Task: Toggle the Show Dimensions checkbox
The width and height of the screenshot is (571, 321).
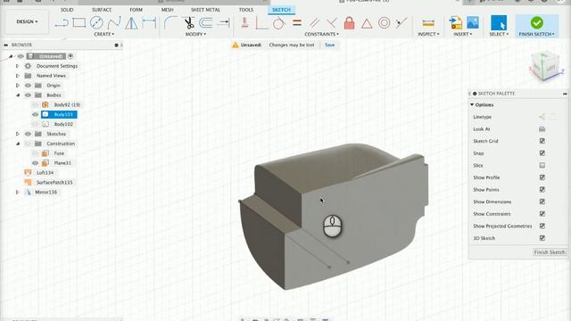Action: [542, 202]
